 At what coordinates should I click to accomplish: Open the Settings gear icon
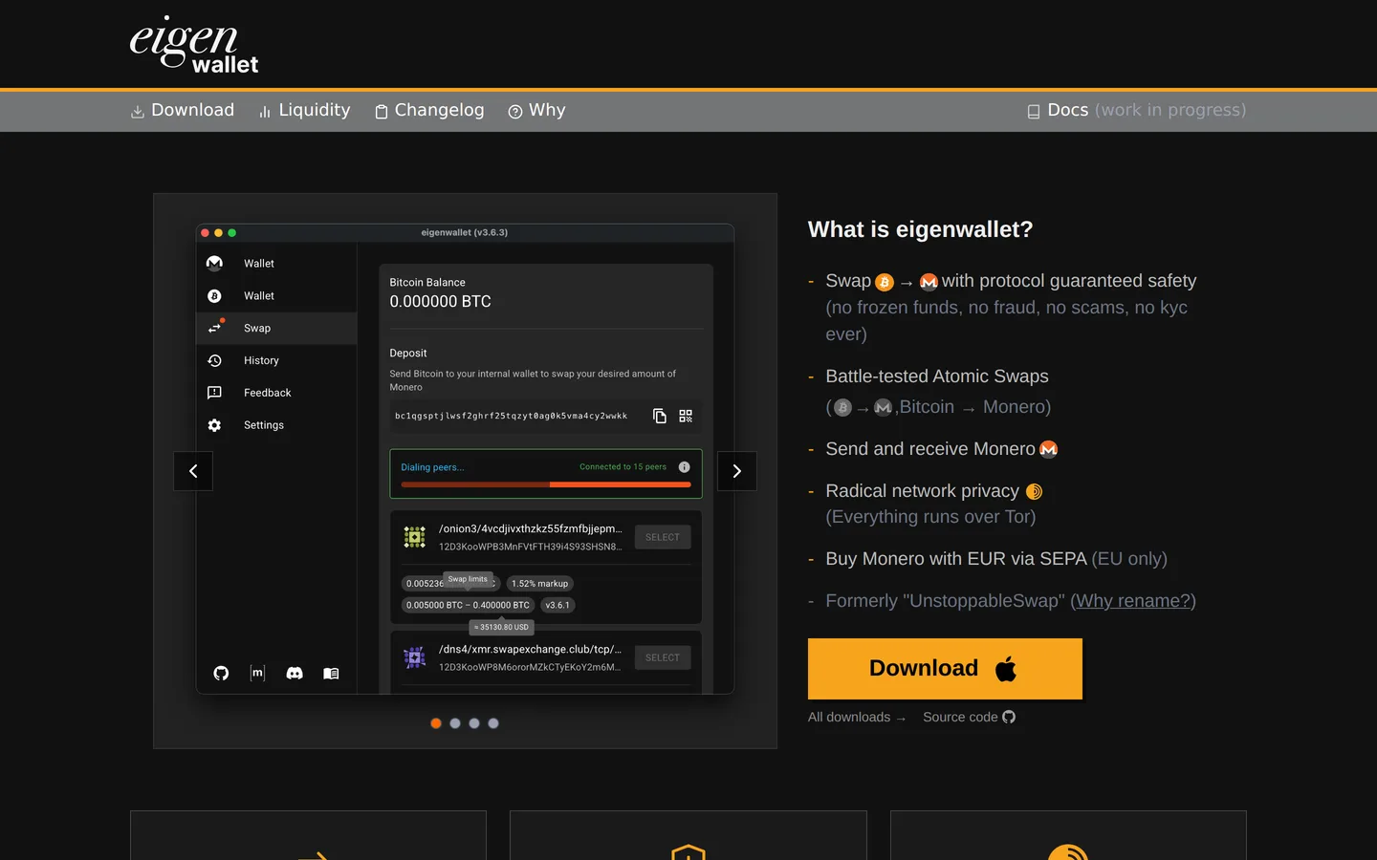click(x=214, y=425)
